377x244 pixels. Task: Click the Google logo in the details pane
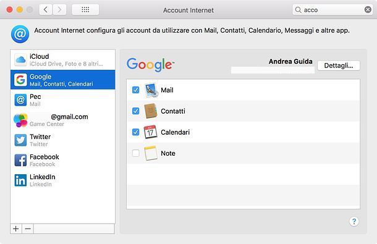[150, 65]
